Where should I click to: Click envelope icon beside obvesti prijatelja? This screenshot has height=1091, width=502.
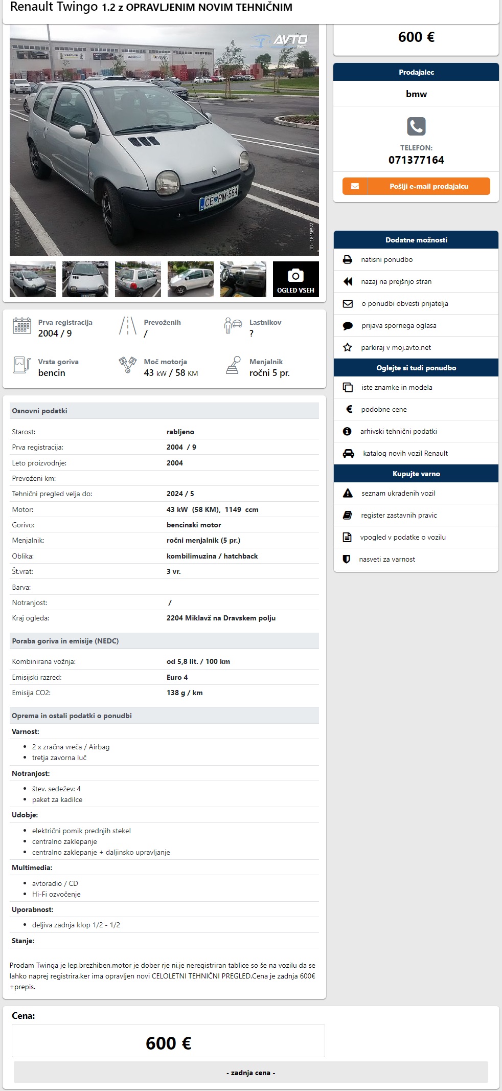click(348, 303)
